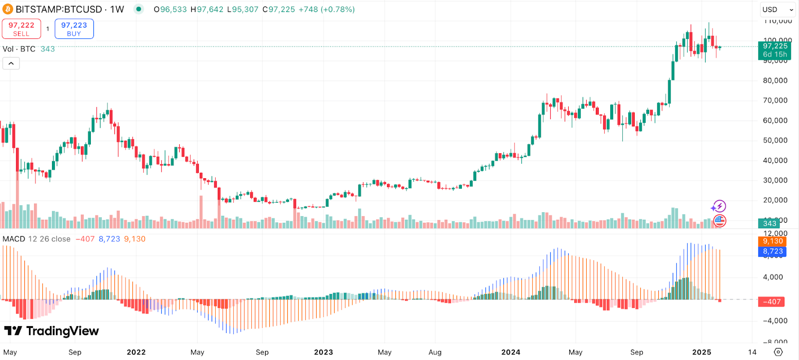
Task: Click the current price label 97,225
Action: tap(775, 50)
